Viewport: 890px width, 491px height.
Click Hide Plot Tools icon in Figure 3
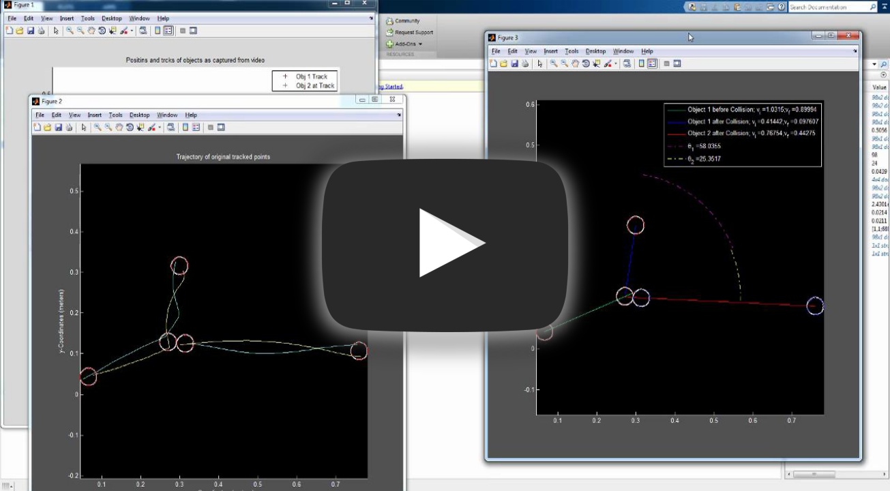pos(666,63)
